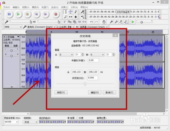Select the Time Shift tool
The width and height of the screenshot is (170, 131).
[x=71, y=17]
